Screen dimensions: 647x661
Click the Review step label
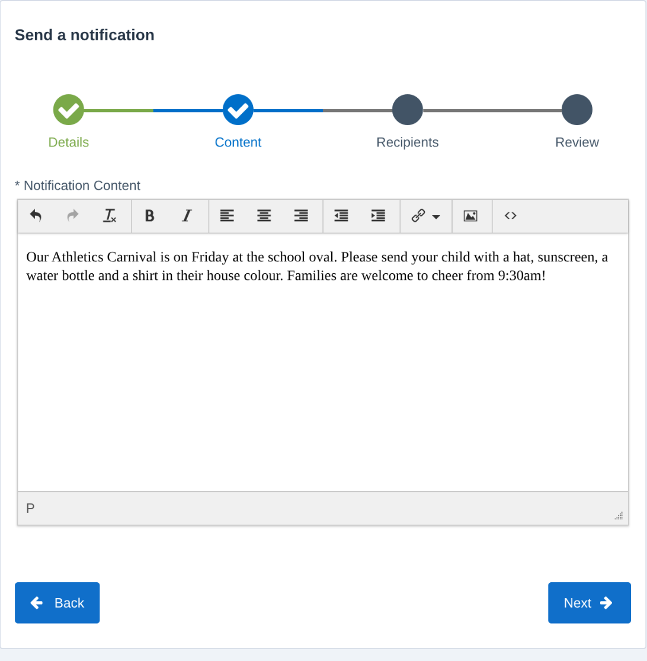pos(577,142)
